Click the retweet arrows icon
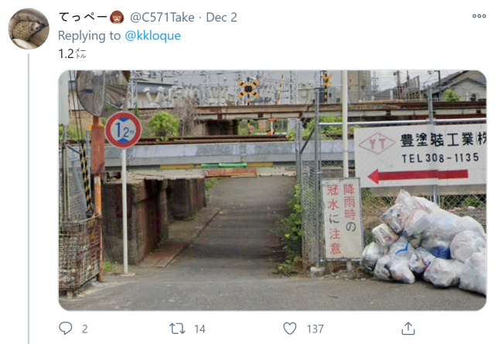The width and height of the screenshot is (495, 344). [177, 329]
